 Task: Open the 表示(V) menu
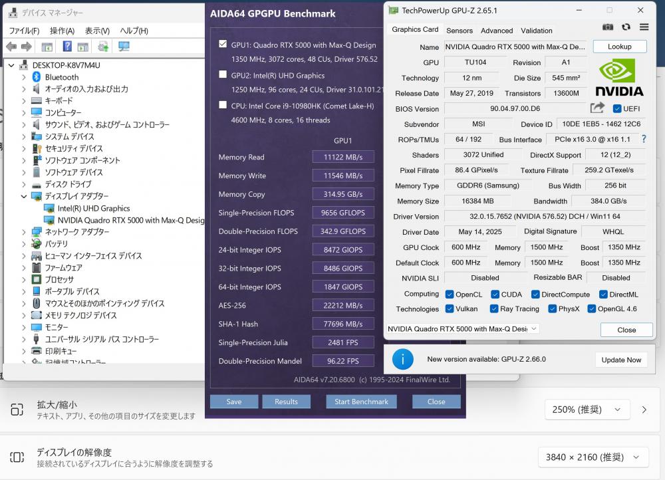pyautogui.click(x=97, y=31)
